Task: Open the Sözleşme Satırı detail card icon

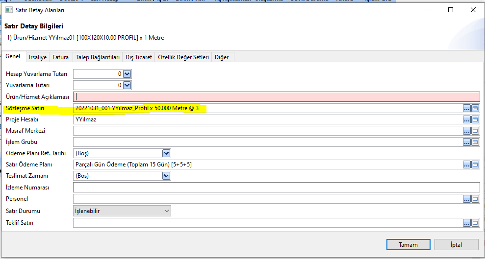Action: click(475, 108)
